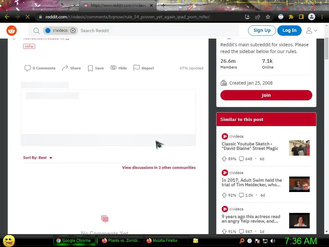Open the 0 Comments link
The width and height of the screenshot is (329, 247).
(x=40, y=68)
